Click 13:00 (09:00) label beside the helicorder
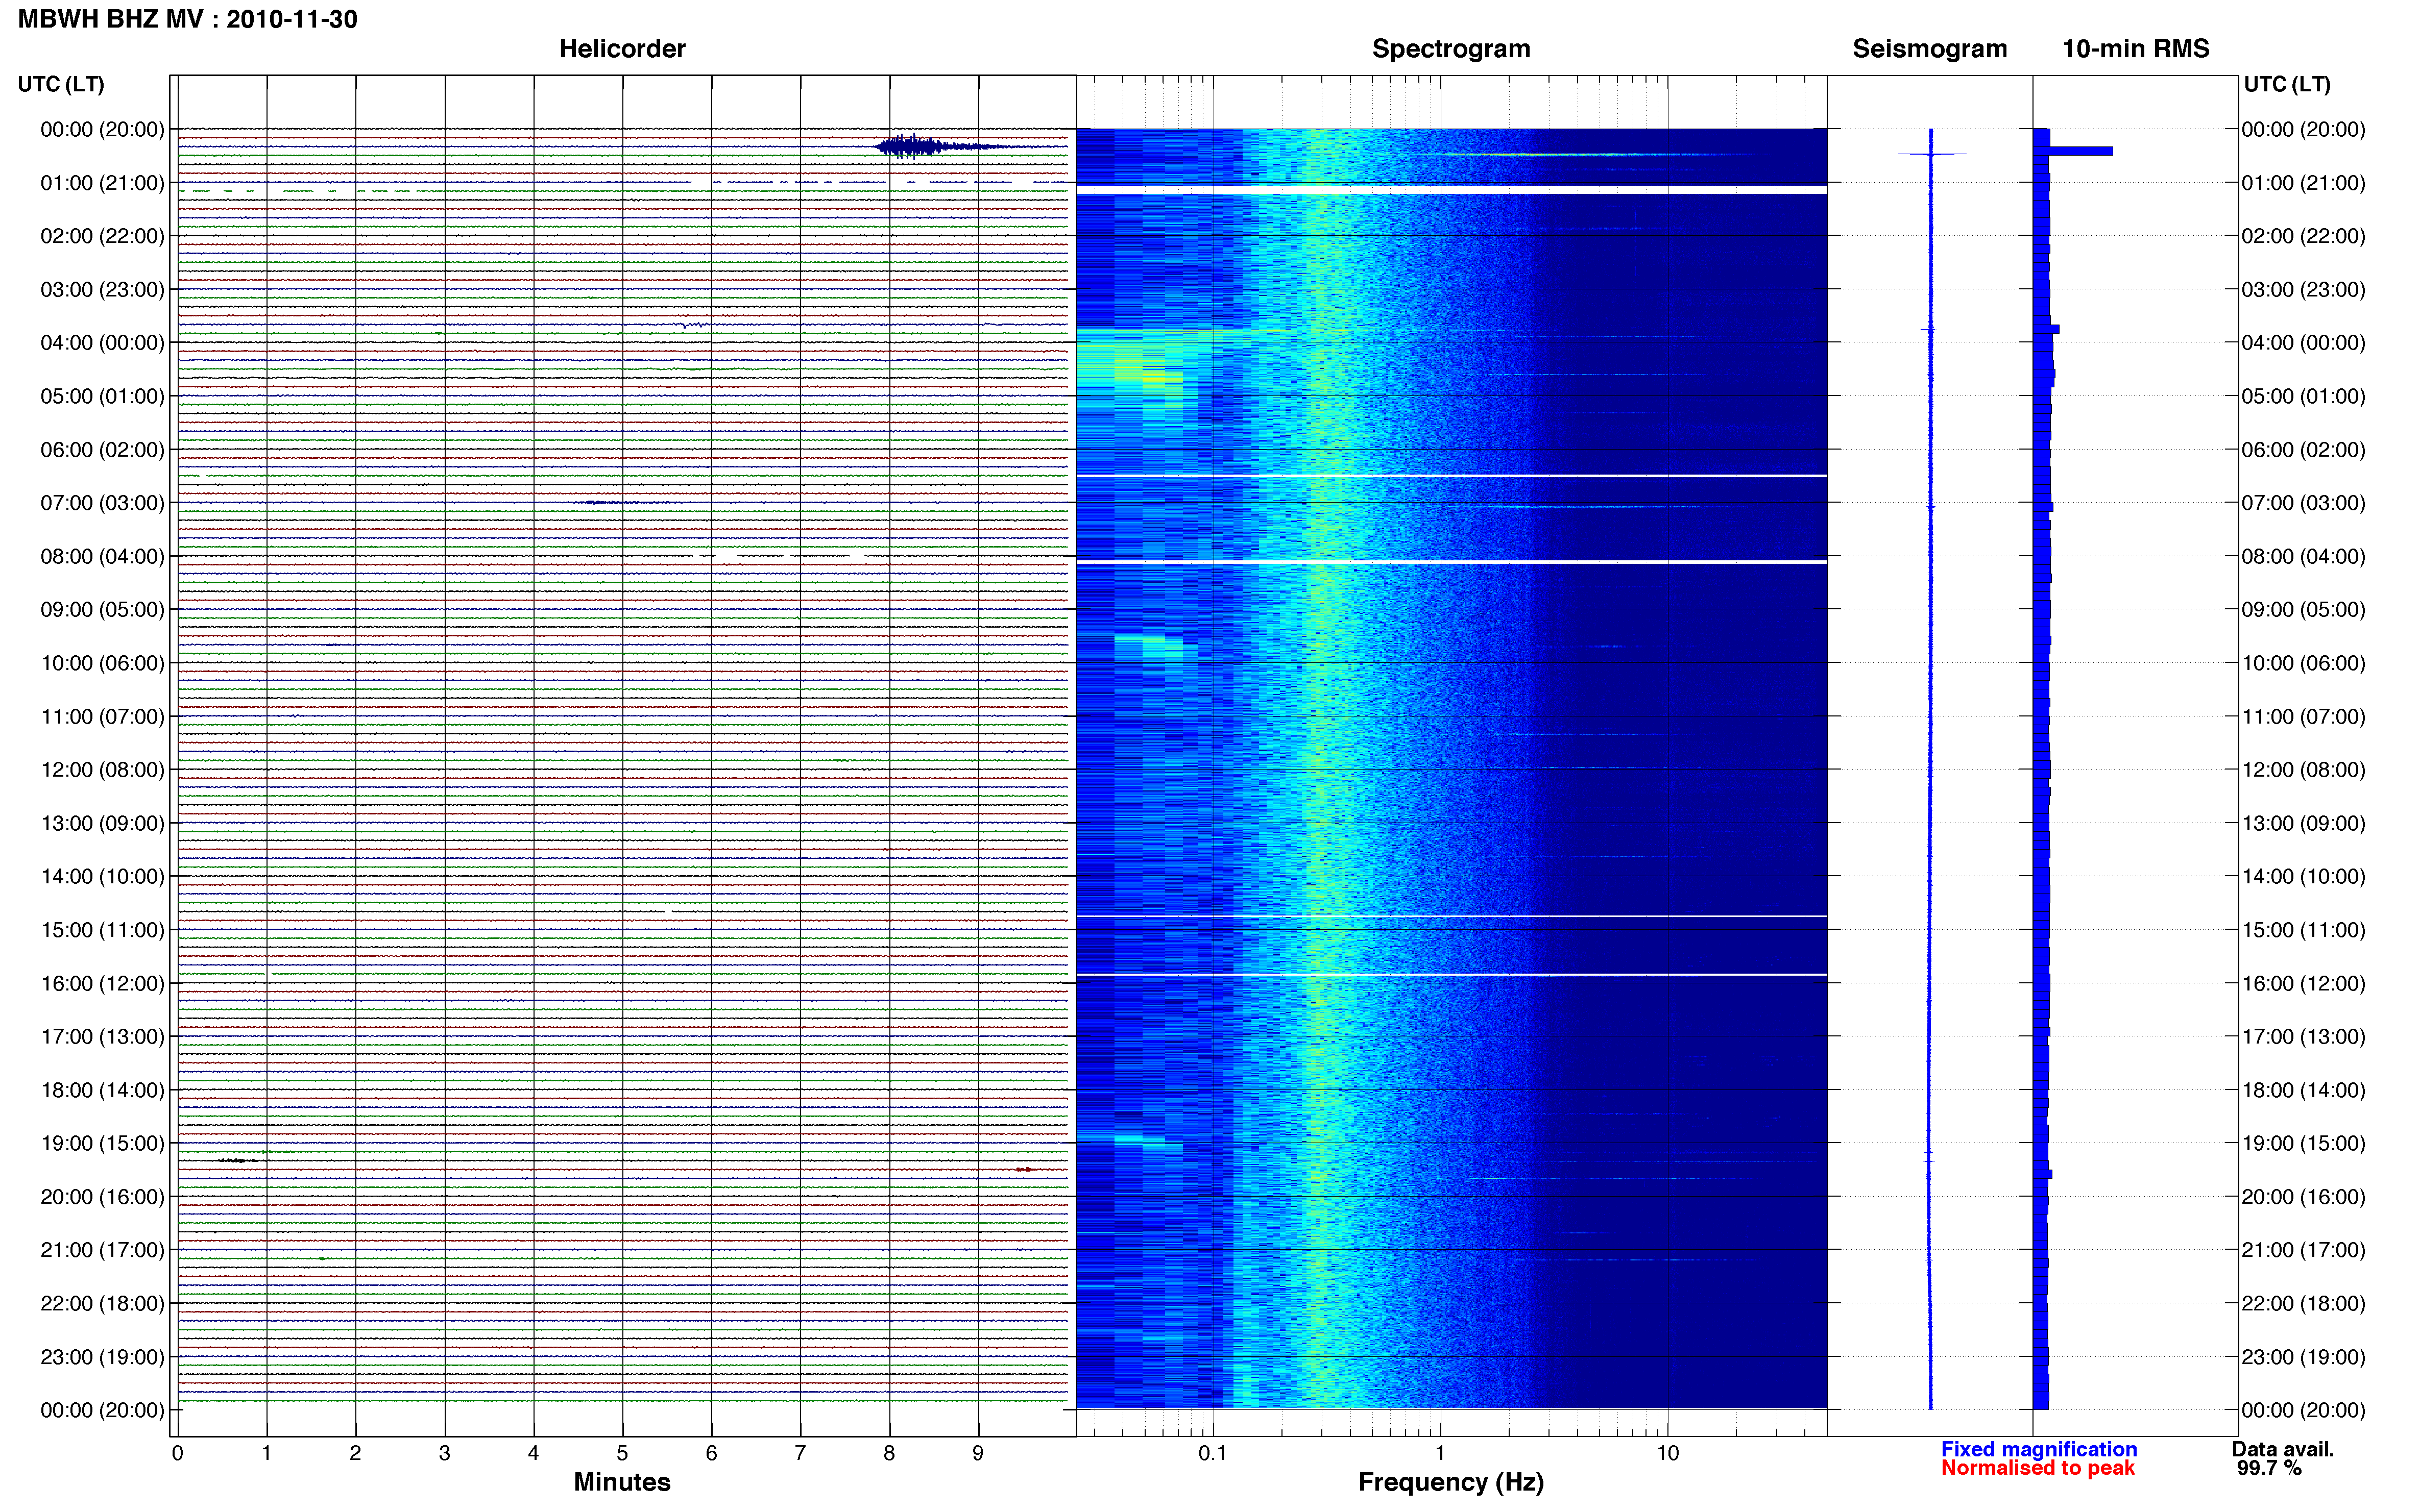This screenshot has height=1512, width=2420. point(102,823)
